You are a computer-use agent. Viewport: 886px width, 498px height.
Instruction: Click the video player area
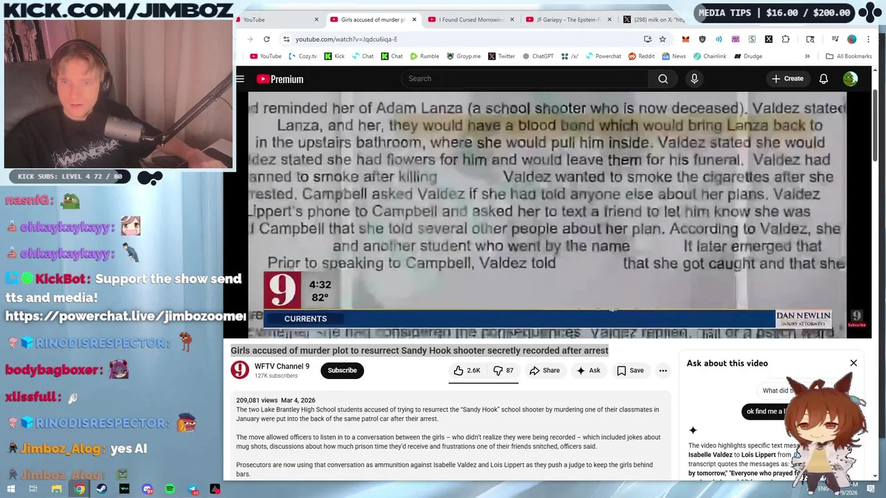point(547,214)
